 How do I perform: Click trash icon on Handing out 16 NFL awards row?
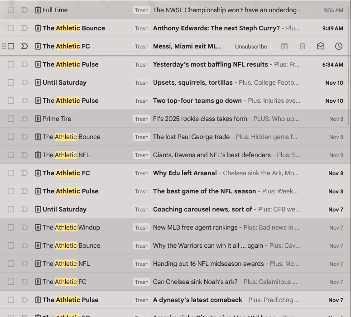click(x=38, y=264)
